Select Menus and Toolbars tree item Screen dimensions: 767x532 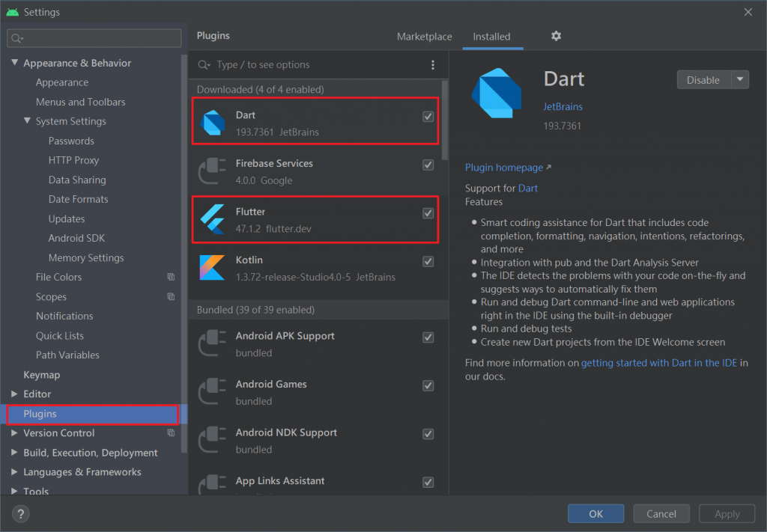(x=80, y=102)
